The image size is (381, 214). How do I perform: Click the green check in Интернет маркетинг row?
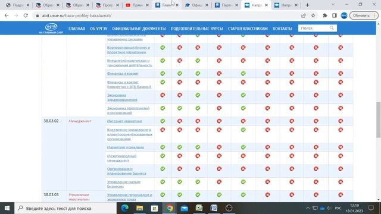(x=163, y=121)
